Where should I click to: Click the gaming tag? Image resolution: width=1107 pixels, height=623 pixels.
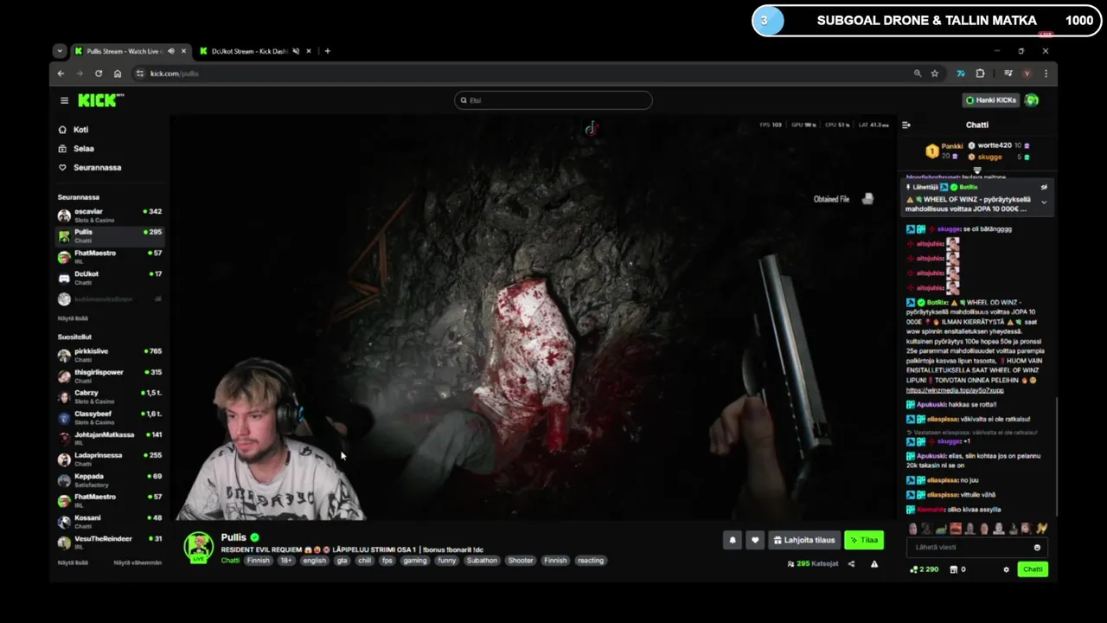415,561
